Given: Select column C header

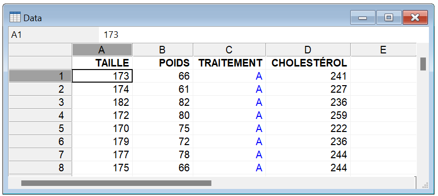Looking at the screenshot, I should (x=229, y=49).
